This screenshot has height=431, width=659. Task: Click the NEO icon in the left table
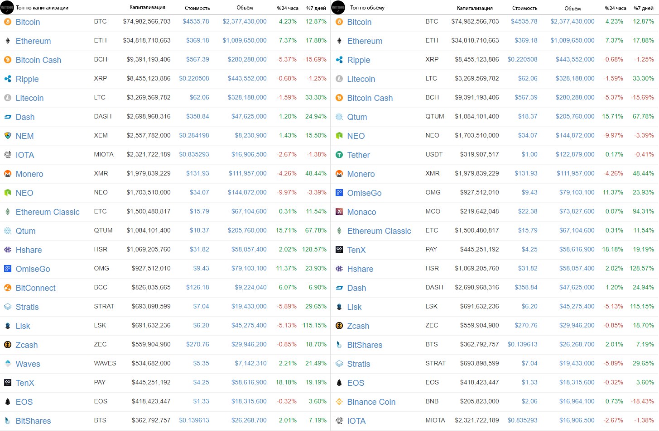point(8,193)
